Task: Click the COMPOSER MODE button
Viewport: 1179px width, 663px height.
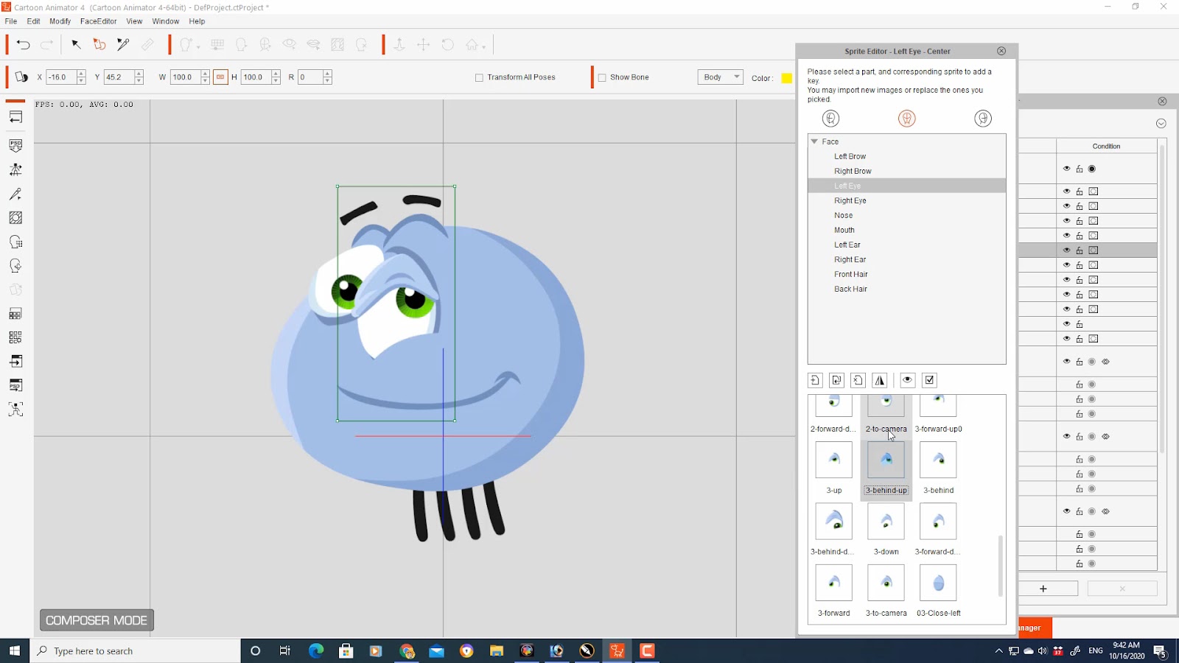Action: coord(97,620)
